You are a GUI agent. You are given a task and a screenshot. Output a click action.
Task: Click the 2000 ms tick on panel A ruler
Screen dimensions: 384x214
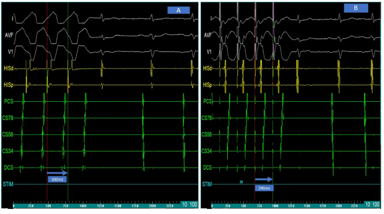click(x=153, y=206)
